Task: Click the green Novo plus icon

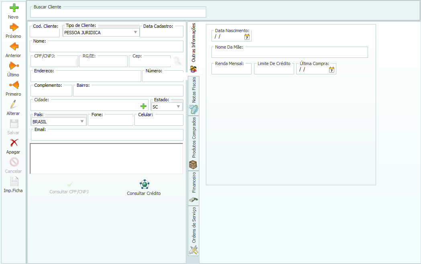Action: click(x=14, y=8)
